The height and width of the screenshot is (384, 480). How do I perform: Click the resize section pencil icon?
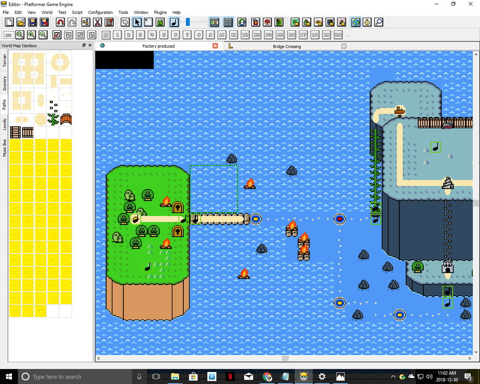[x=57, y=35]
